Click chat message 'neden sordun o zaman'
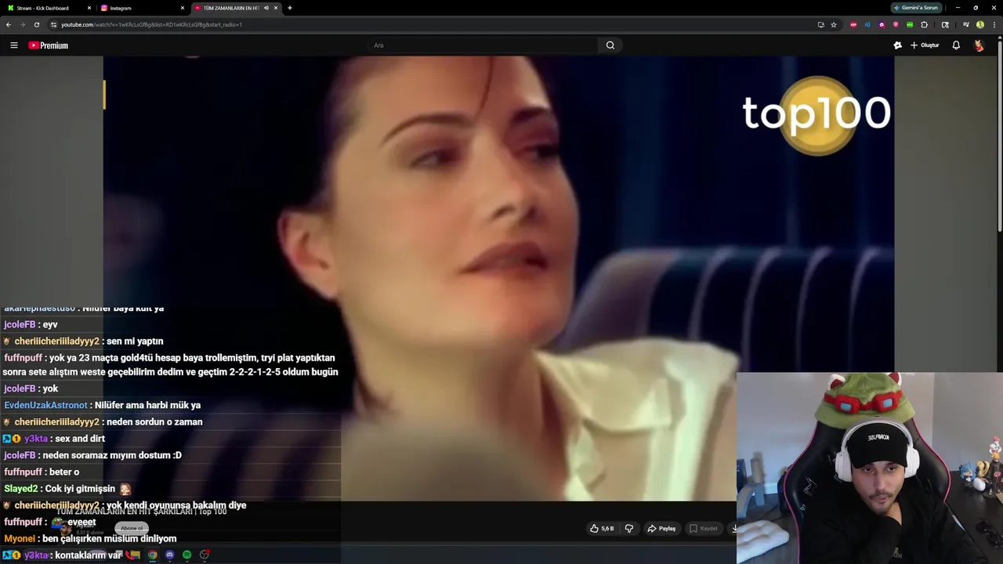Image resolution: width=1003 pixels, height=564 pixels. 154,422
